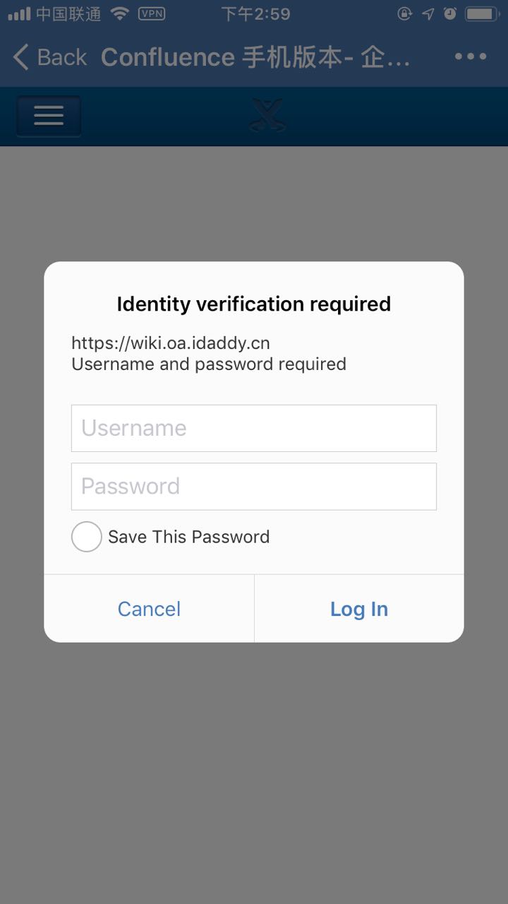Tap the cellular signal strength bars
The width and height of the screenshot is (508, 904).
tap(19, 13)
